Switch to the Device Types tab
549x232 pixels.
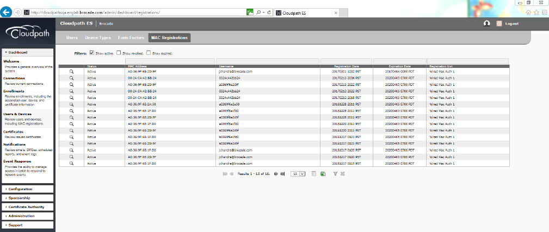click(98, 37)
